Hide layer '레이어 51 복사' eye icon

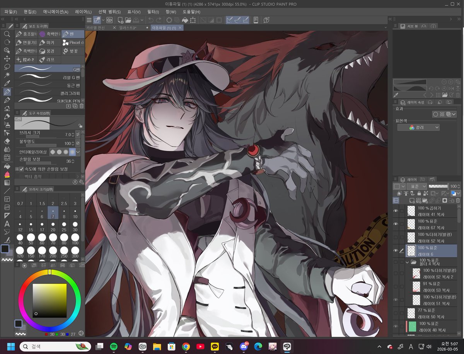pos(396,300)
